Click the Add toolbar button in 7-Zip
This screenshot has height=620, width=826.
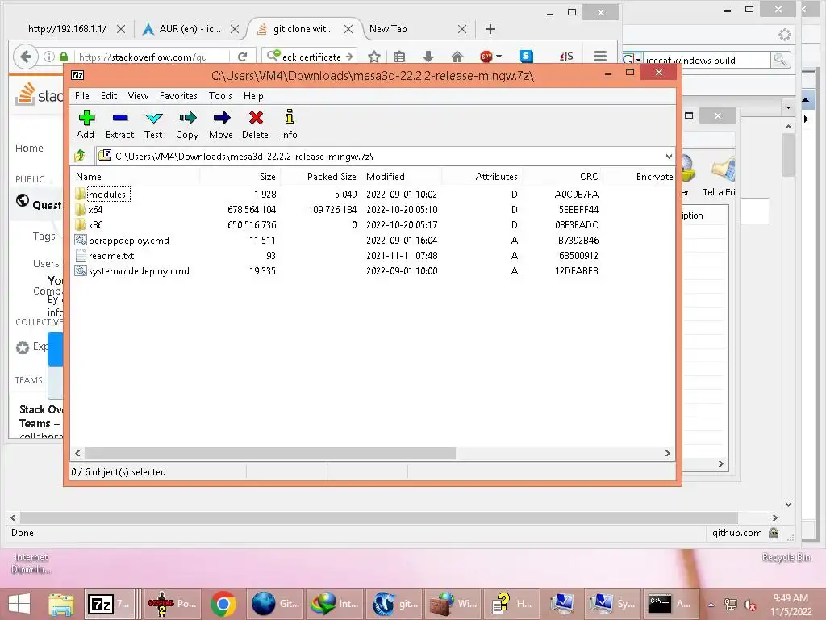86,125
